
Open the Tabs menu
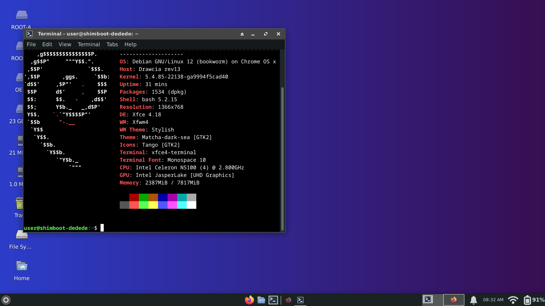(112, 44)
